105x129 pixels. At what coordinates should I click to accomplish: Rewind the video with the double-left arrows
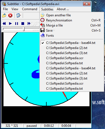click(4, 24)
